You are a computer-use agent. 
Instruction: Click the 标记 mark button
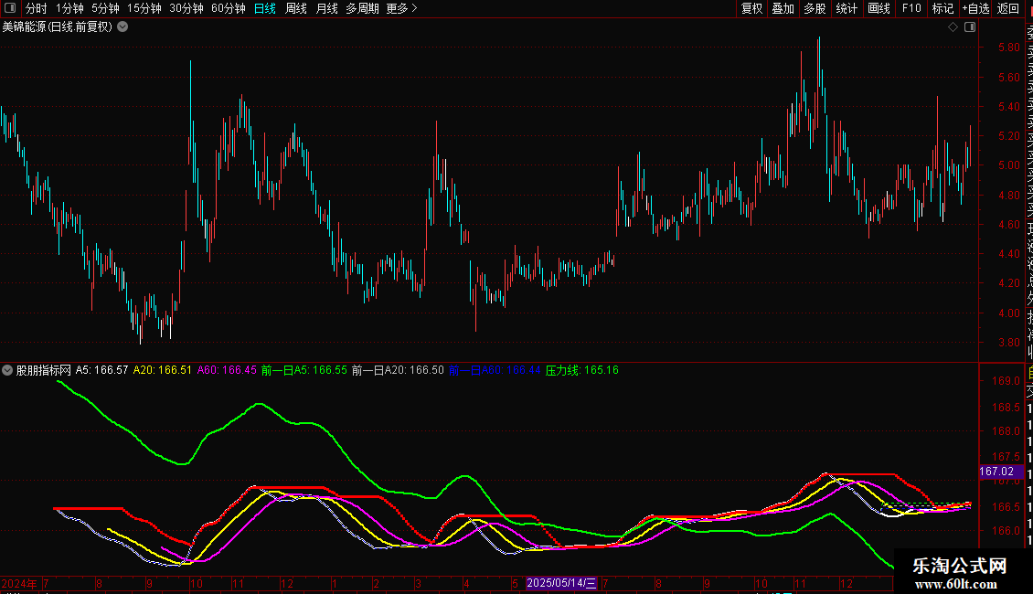(942, 8)
